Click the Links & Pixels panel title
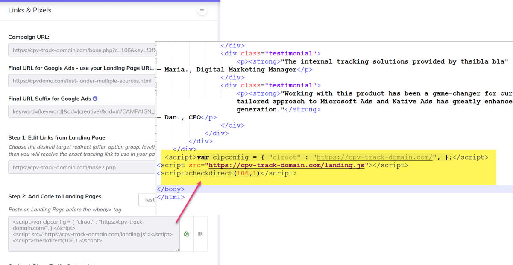513x265 pixels. click(x=29, y=10)
